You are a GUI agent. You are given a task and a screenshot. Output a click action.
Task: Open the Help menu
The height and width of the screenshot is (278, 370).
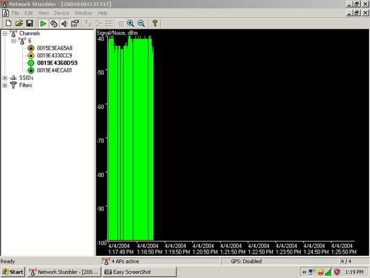103,13
